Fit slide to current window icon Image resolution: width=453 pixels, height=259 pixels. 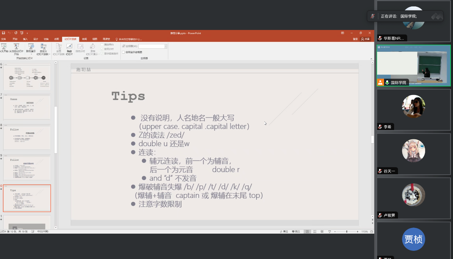pyautogui.click(x=371, y=231)
